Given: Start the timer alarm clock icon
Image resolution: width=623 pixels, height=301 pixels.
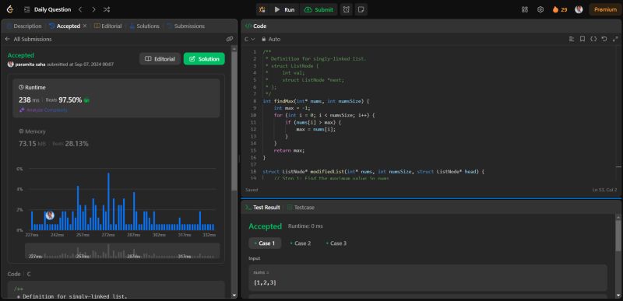Looking at the screenshot, I should (347, 9).
